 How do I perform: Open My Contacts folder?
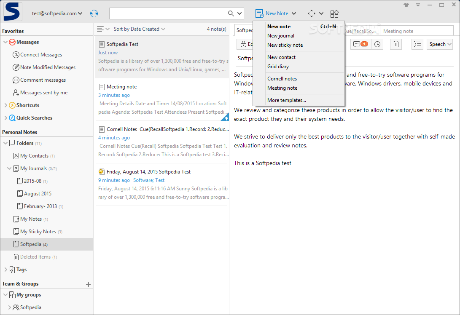click(x=34, y=156)
